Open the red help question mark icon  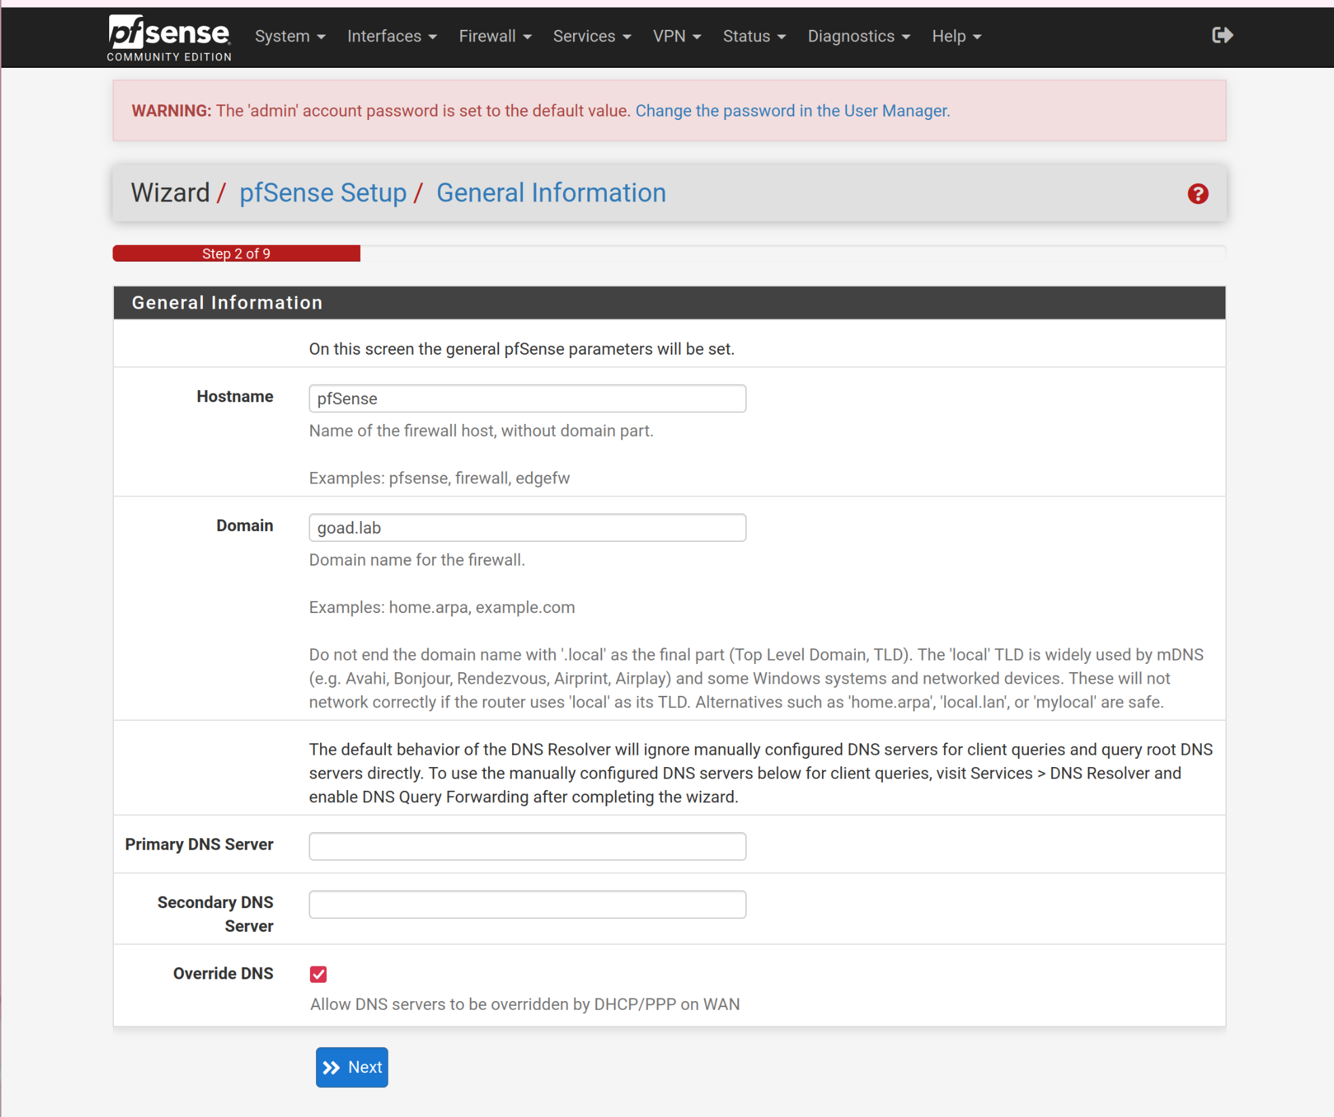click(1197, 194)
